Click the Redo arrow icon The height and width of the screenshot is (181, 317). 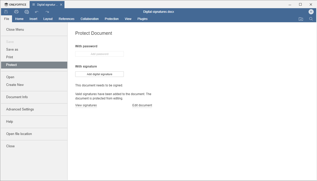[47, 12]
